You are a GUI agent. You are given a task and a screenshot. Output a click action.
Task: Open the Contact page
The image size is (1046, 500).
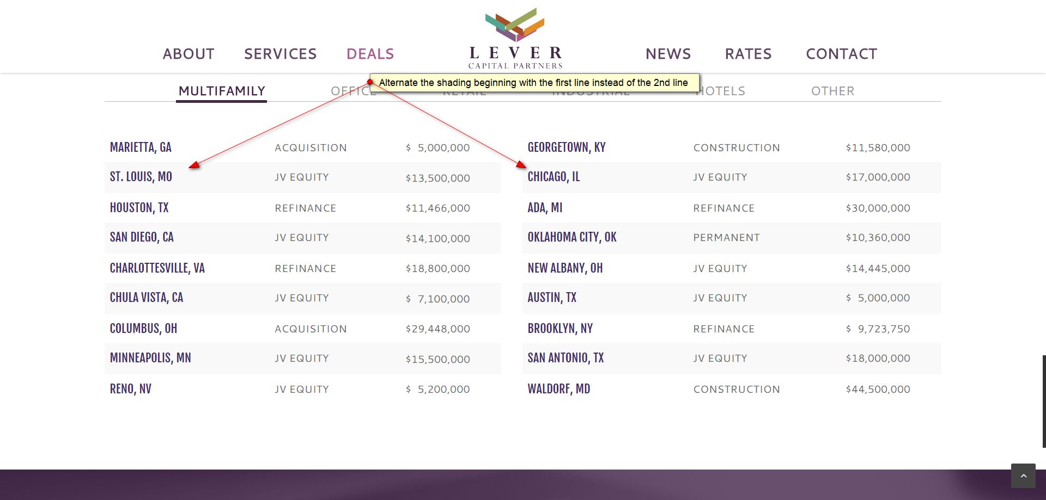tap(842, 54)
